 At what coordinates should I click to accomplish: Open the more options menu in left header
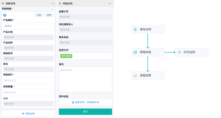52,3
